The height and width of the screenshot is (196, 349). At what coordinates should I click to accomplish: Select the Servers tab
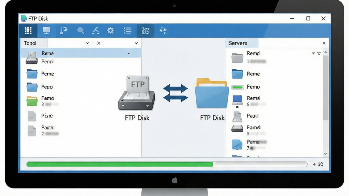[242, 43]
